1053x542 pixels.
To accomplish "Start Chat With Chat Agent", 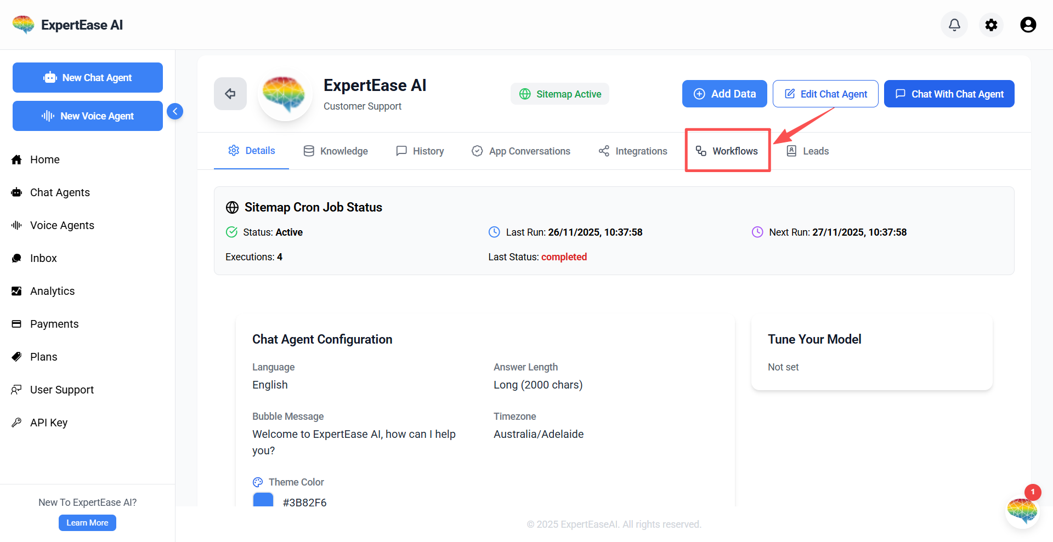I will point(949,94).
